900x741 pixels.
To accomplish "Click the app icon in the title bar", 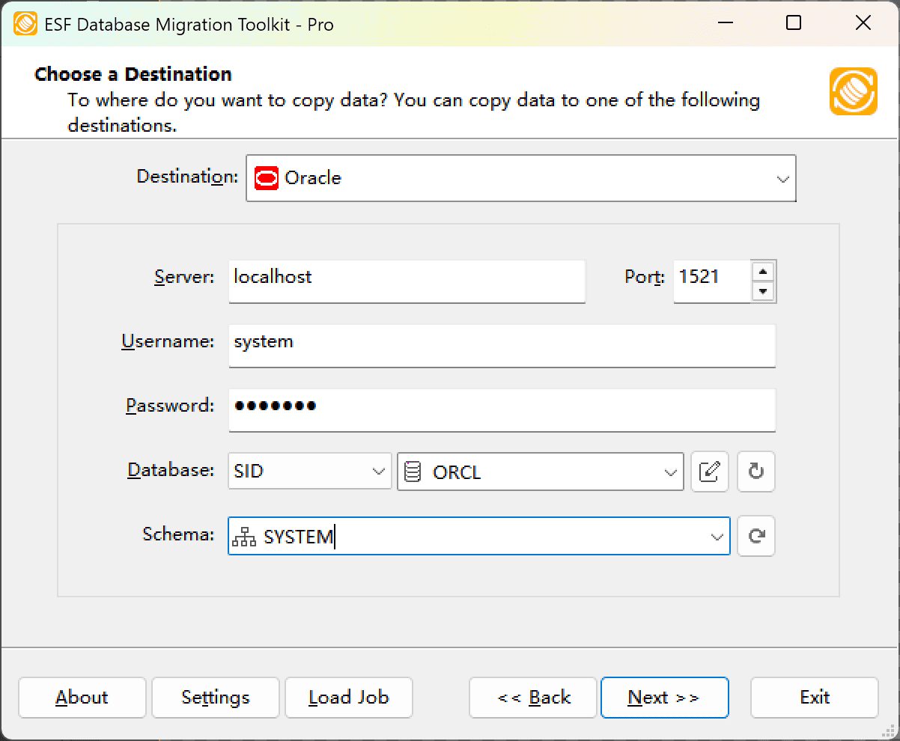I will point(25,23).
